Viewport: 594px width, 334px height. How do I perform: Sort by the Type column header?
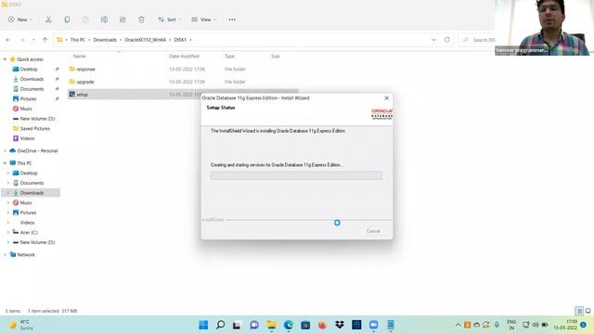(229, 56)
